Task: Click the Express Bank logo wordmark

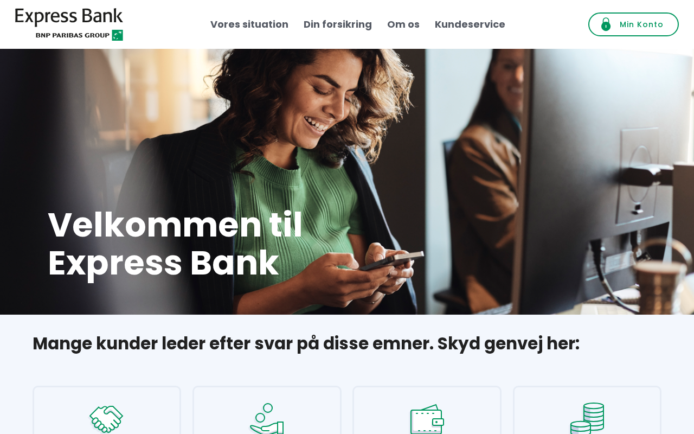Action: coord(69,17)
